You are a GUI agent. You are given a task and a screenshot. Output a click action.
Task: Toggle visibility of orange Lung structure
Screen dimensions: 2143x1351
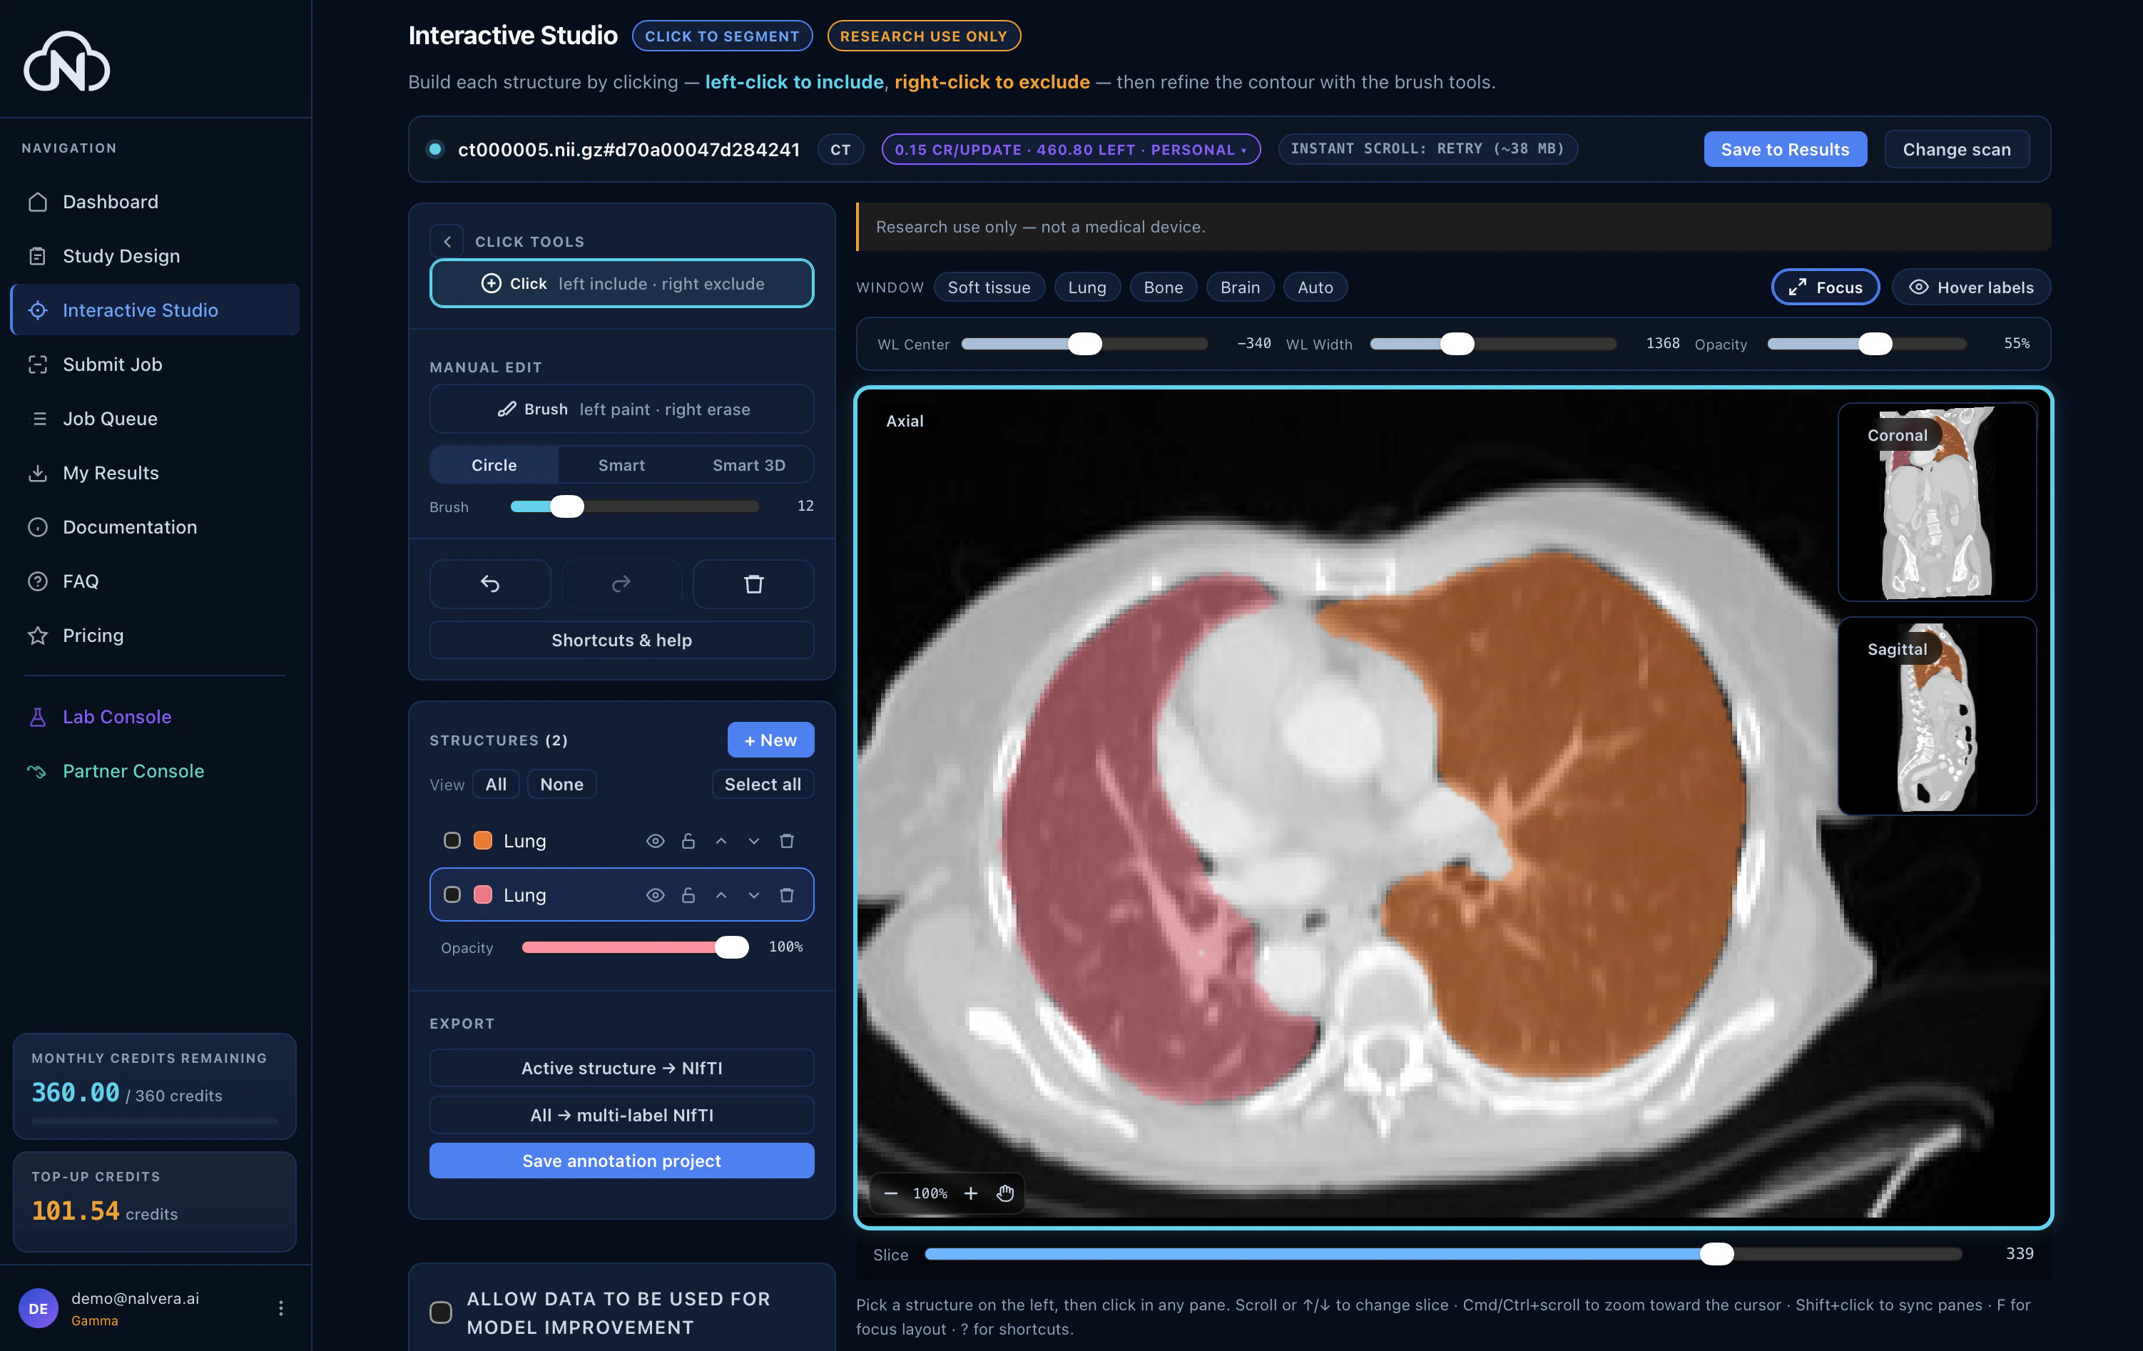click(655, 841)
